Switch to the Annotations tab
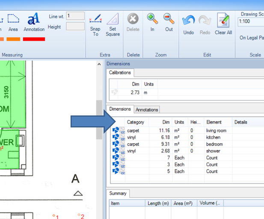The image size is (264, 219). pos(147,110)
